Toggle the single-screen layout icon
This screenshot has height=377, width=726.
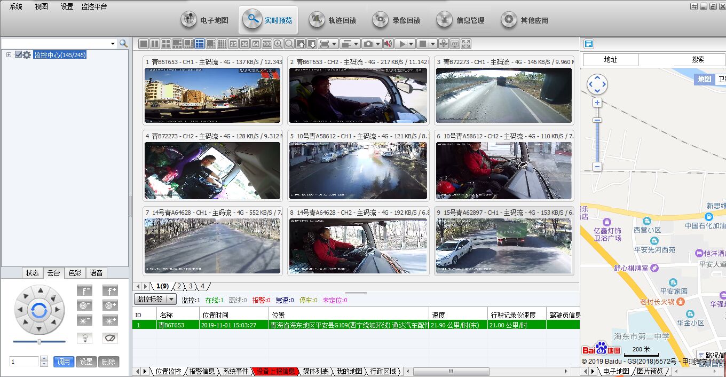[143, 44]
